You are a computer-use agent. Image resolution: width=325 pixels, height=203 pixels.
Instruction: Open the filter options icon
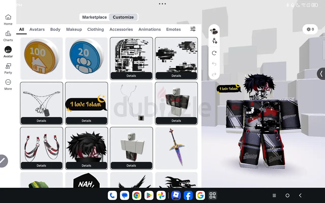193,29
